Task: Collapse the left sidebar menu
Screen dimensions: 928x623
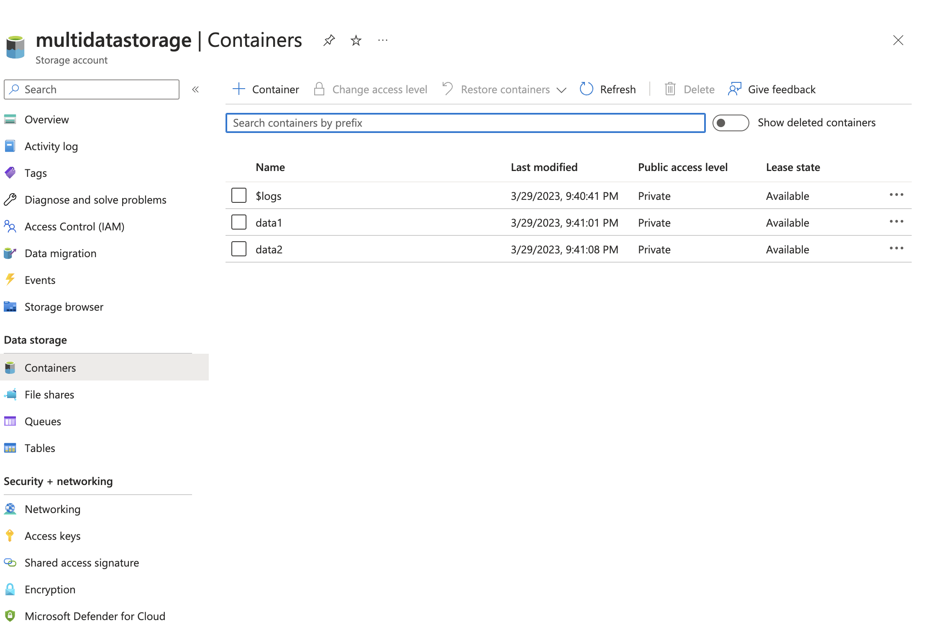Action: click(195, 89)
